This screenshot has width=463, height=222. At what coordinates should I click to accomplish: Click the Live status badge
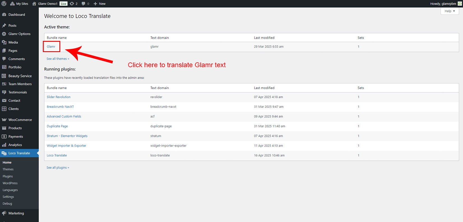point(64,4)
